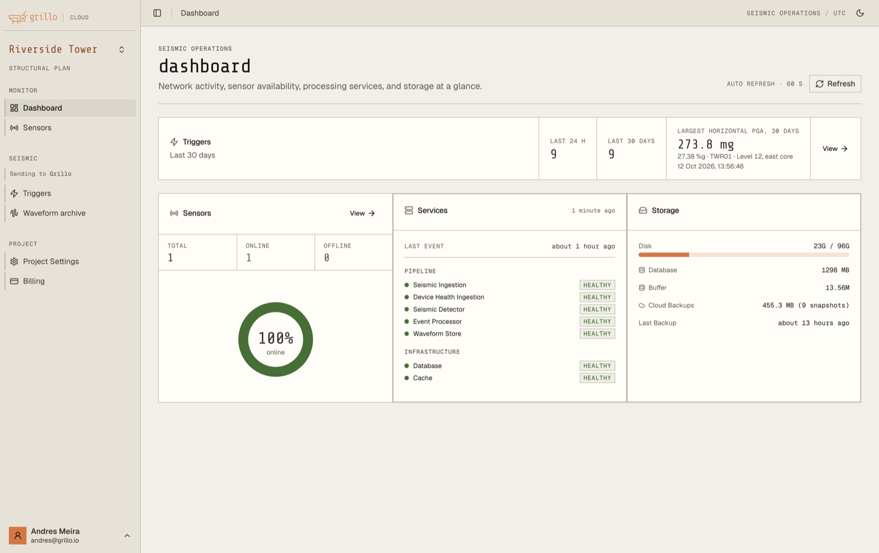
Task: Open Triggers in the sidebar
Action: pyautogui.click(x=70, y=193)
